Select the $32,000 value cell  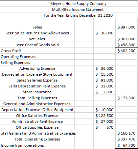tap(104, 86)
